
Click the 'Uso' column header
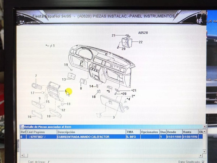click(x=163, y=132)
